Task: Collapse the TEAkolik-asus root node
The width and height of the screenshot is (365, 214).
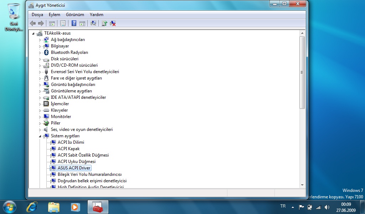Action: pos(33,34)
